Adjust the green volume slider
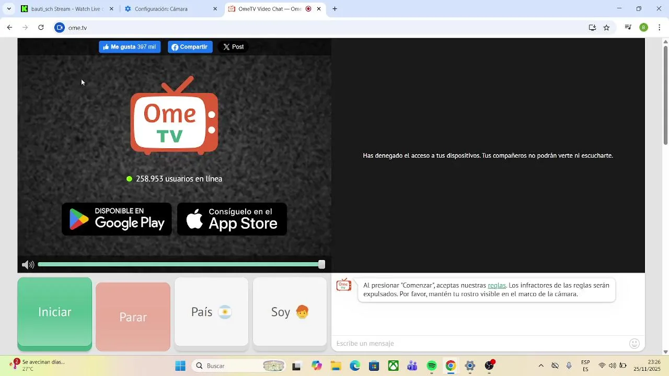The height and width of the screenshot is (376, 669). (181, 265)
